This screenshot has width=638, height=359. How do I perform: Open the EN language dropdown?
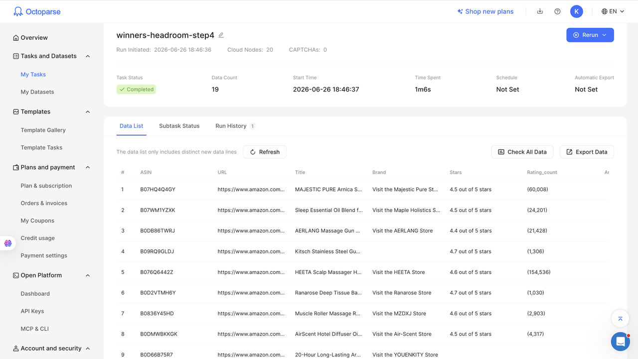(x=613, y=11)
